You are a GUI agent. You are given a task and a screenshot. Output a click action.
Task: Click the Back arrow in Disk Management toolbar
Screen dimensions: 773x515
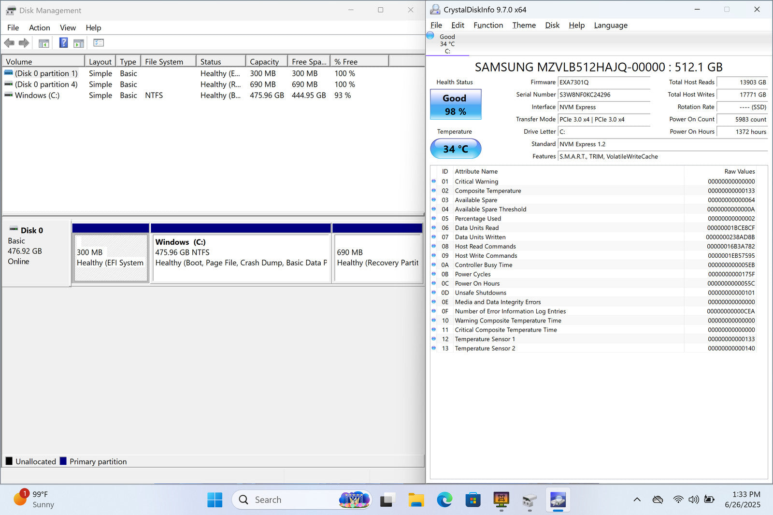[x=9, y=43]
